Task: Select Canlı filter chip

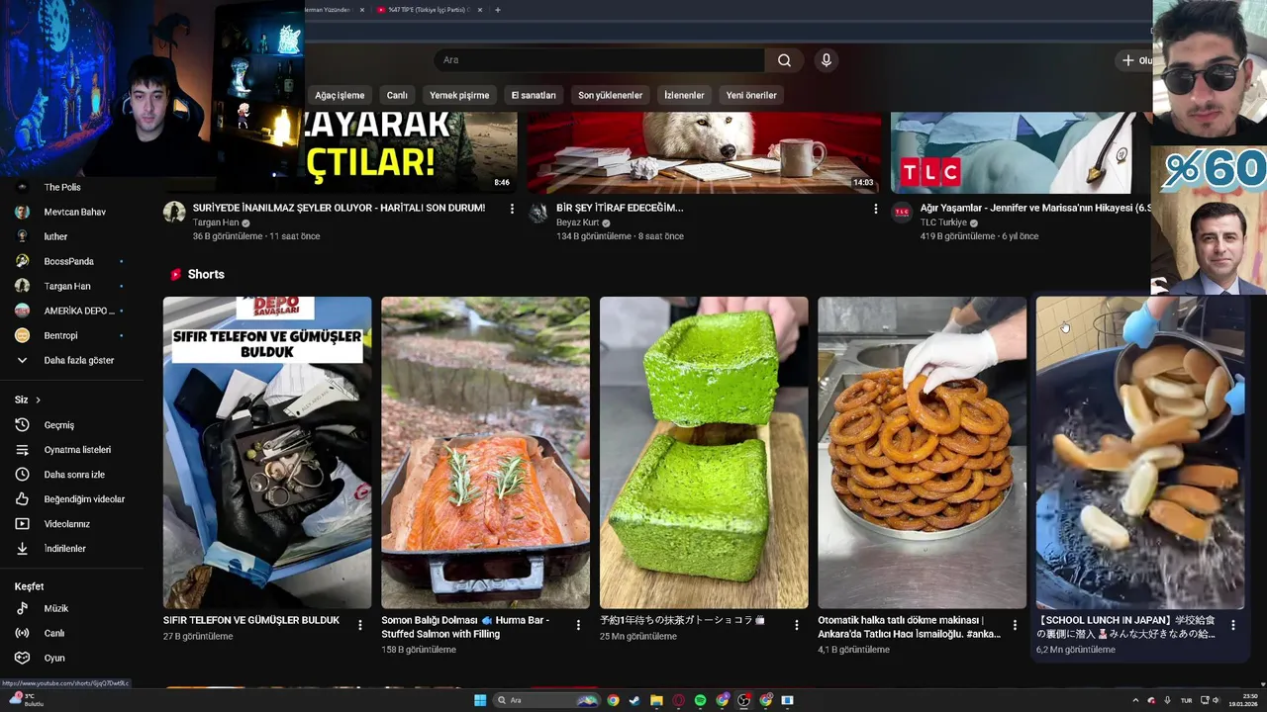Action: pyautogui.click(x=397, y=95)
